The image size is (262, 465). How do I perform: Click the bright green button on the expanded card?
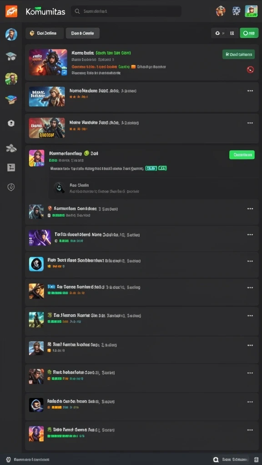(242, 154)
